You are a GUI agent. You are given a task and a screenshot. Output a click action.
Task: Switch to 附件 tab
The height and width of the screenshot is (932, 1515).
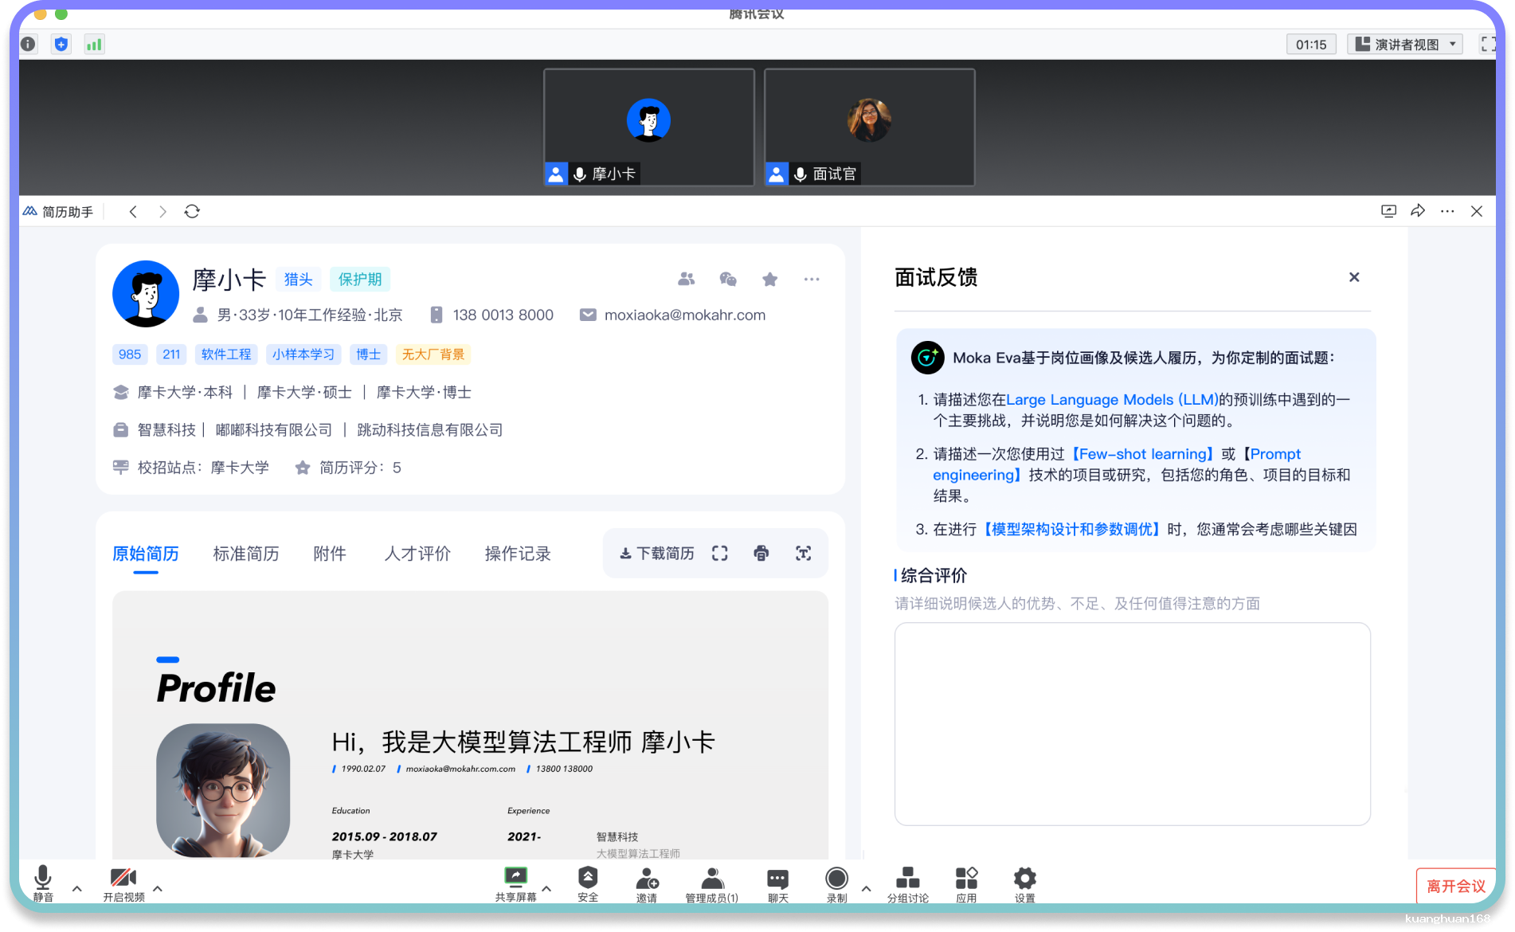tap(330, 554)
